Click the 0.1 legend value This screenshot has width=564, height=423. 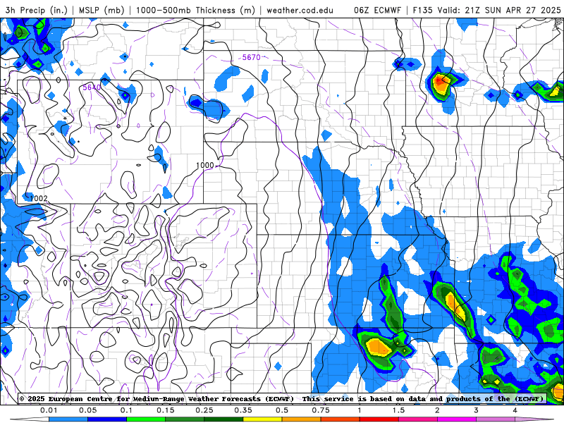[126, 410]
